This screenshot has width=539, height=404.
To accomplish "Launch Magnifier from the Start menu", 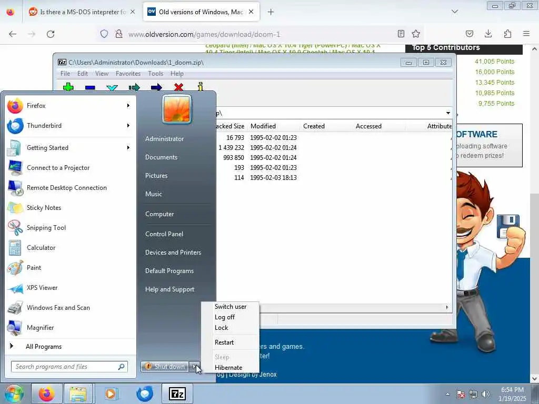I will pos(70,327).
